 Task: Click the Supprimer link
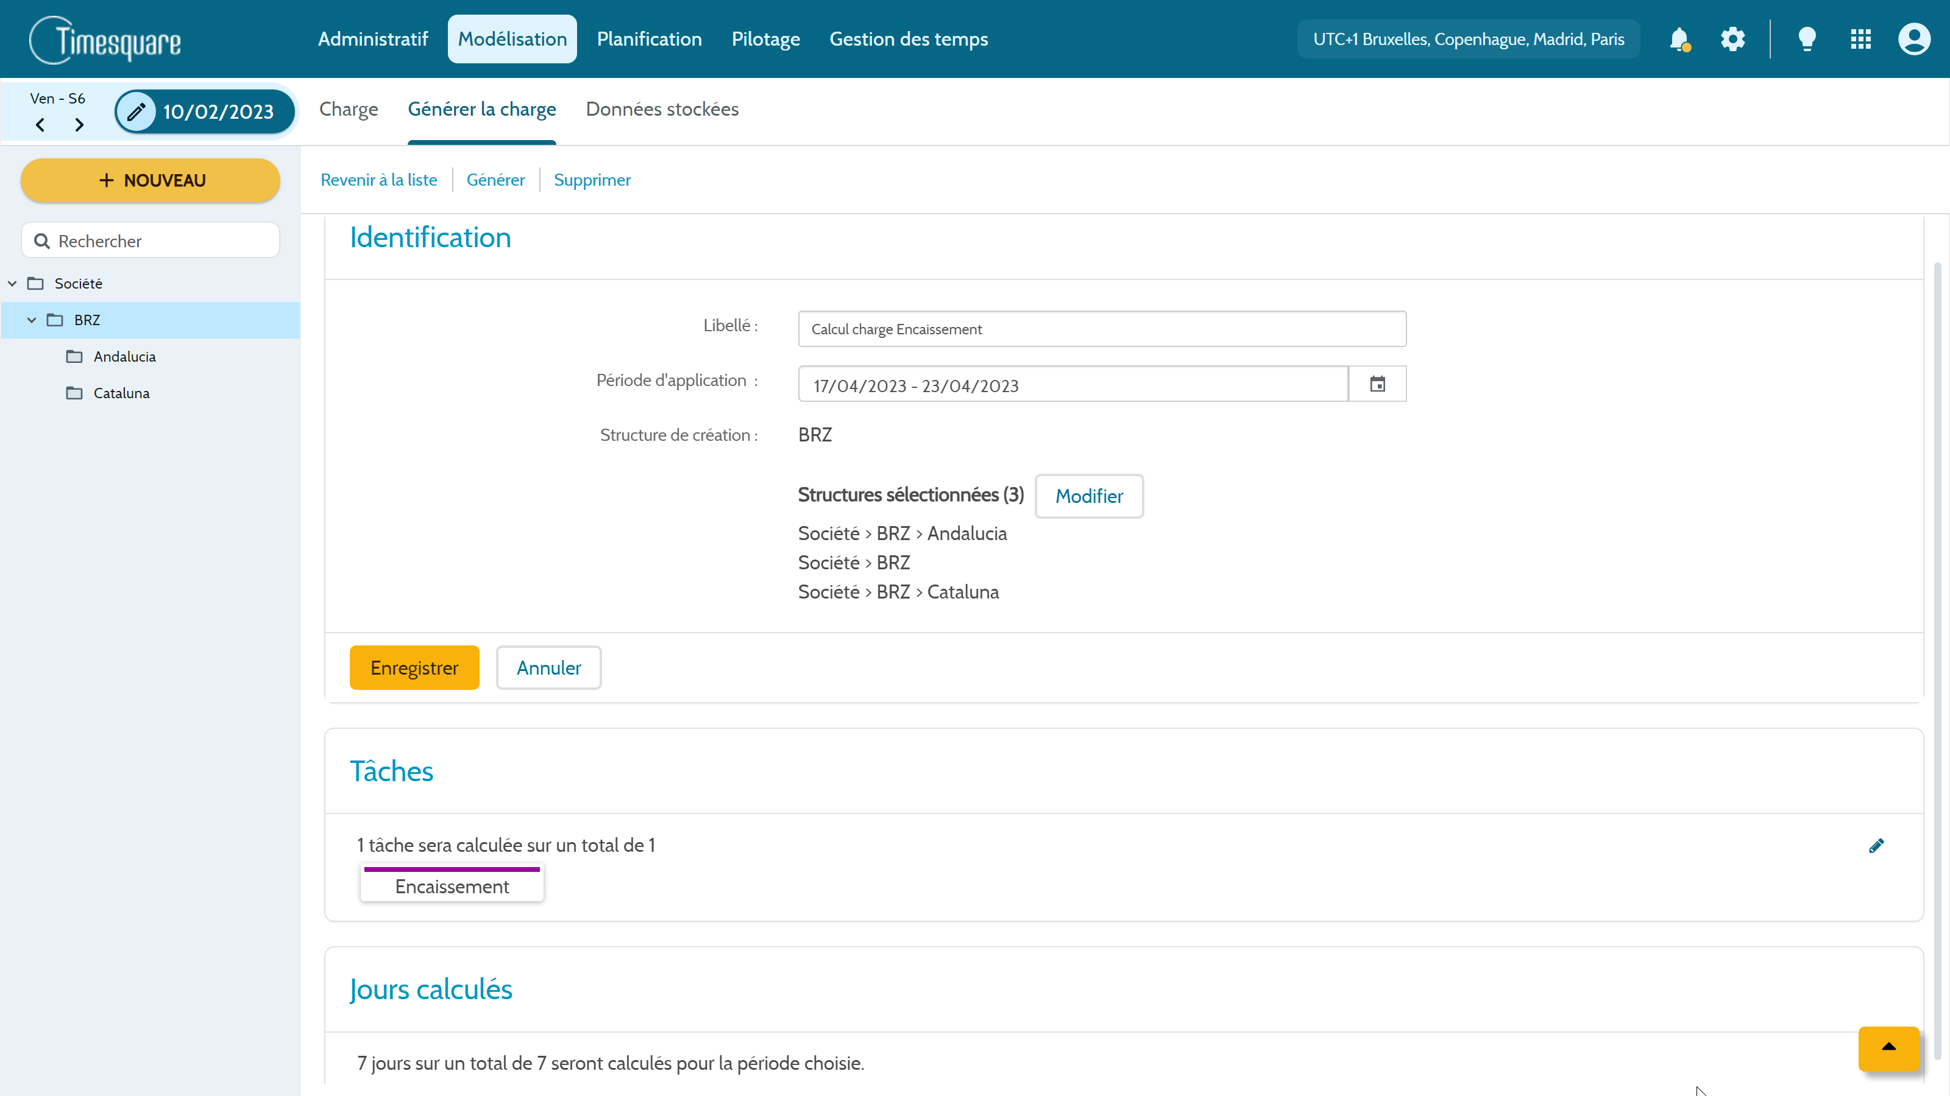(592, 180)
